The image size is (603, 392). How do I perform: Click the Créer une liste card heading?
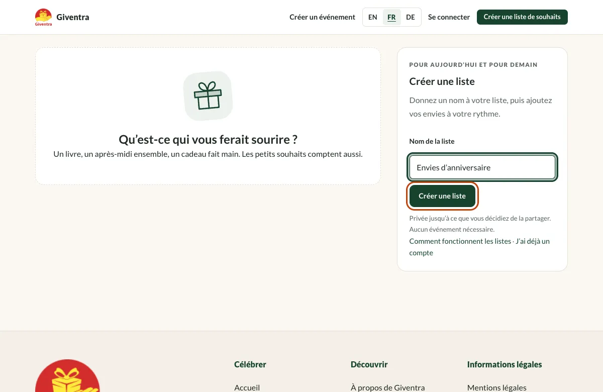pyautogui.click(x=442, y=81)
